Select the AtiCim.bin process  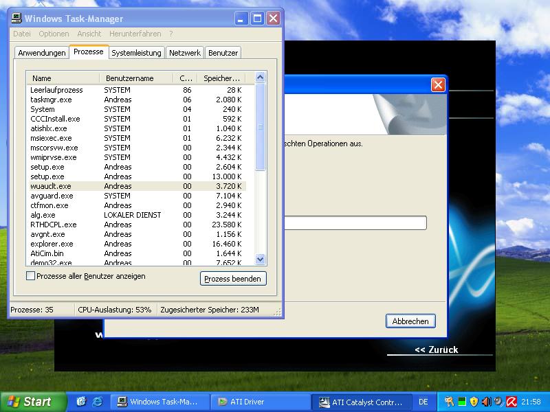(136, 253)
